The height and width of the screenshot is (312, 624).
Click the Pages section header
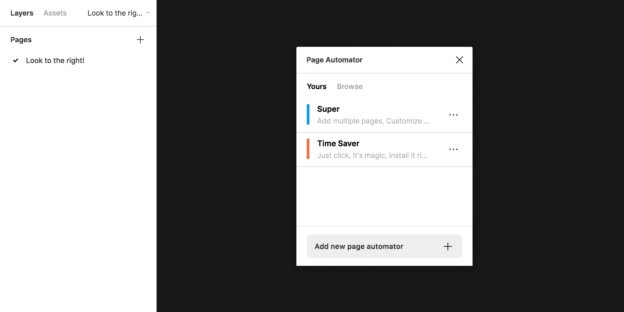pos(21,40)
